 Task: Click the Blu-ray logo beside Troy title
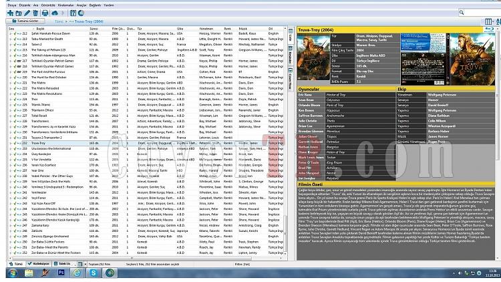pyautogui.click(x=490, y=29)
